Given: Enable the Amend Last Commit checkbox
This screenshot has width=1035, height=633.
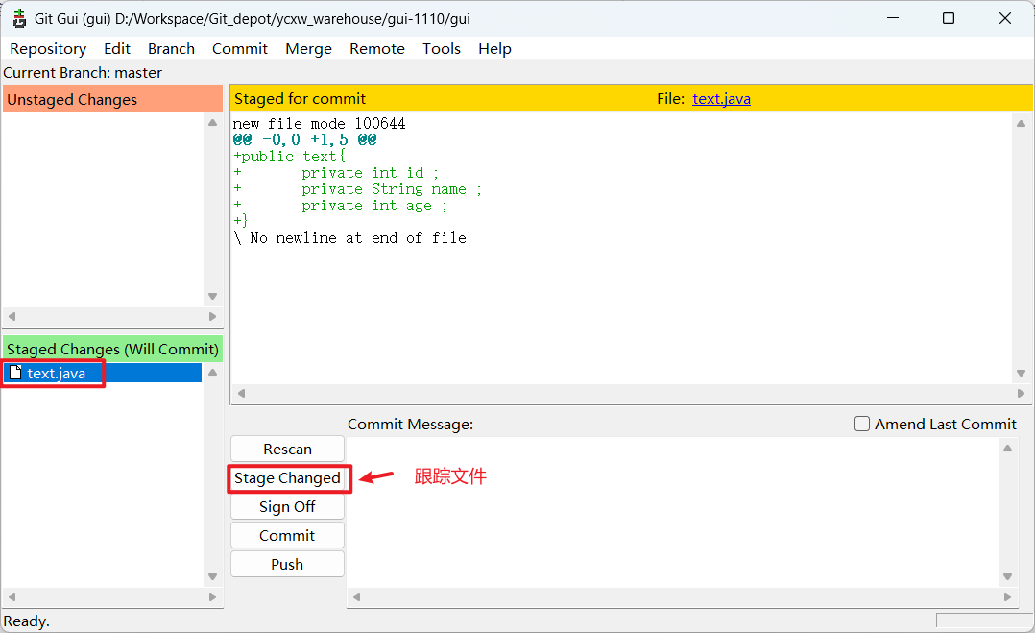Looking at the screenshot, I should pyautogui.click(x=861, y=424).
